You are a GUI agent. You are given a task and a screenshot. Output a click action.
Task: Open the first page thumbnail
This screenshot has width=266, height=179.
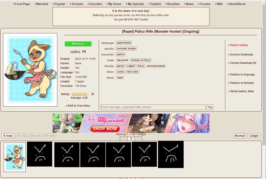point(15,157)
